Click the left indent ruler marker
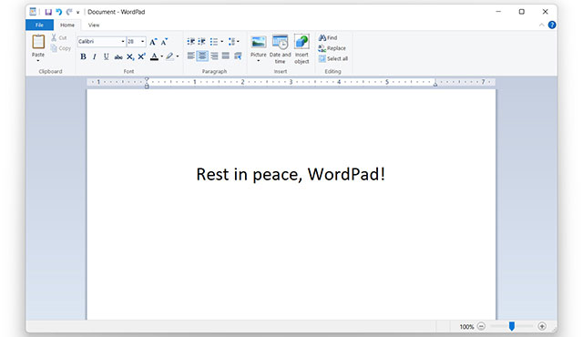The image size is (583, 337). click(x=147, y=86)
